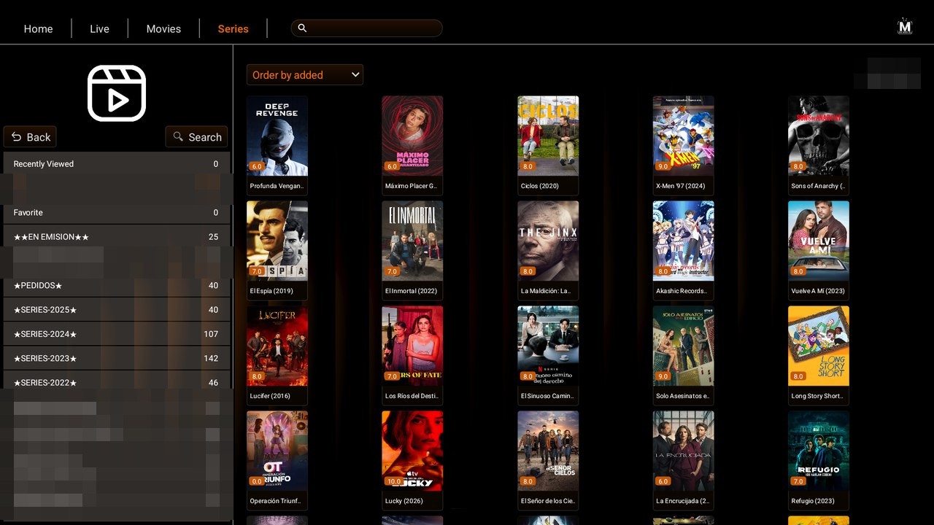Open the Sons of Anarchy poster
The image size is (934, 525).
click(x=819, y=136)
